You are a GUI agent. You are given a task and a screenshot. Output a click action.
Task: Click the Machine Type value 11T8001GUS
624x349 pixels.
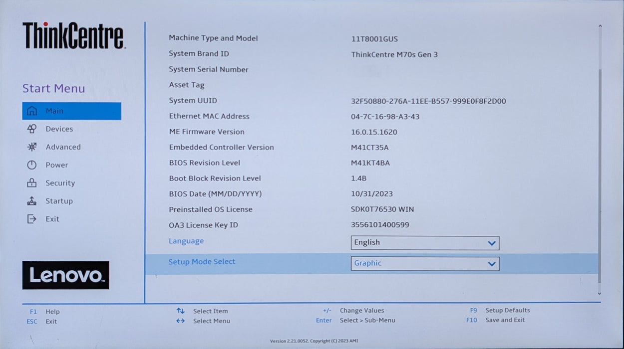pyautogui.click(x=374, y=39)
